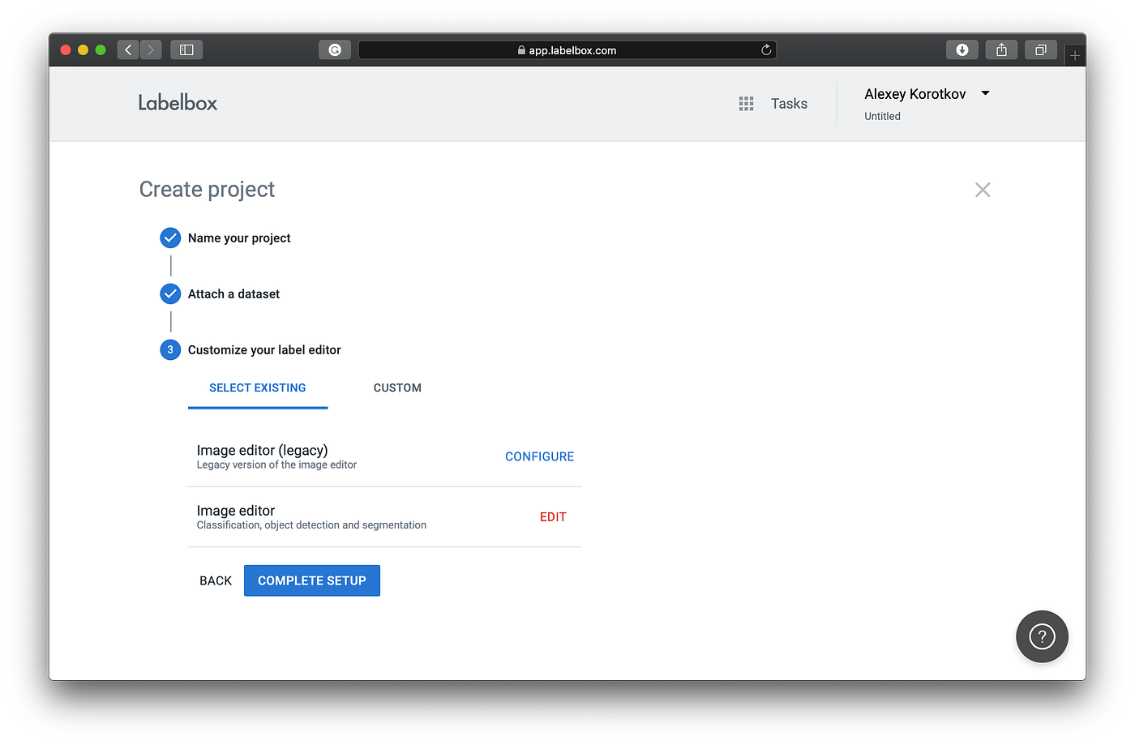Image resolution: width=1135 pixels, height=745 pixels.
Task: Open CONFIGURE for Image editor legacy
Action: [539, 456]
